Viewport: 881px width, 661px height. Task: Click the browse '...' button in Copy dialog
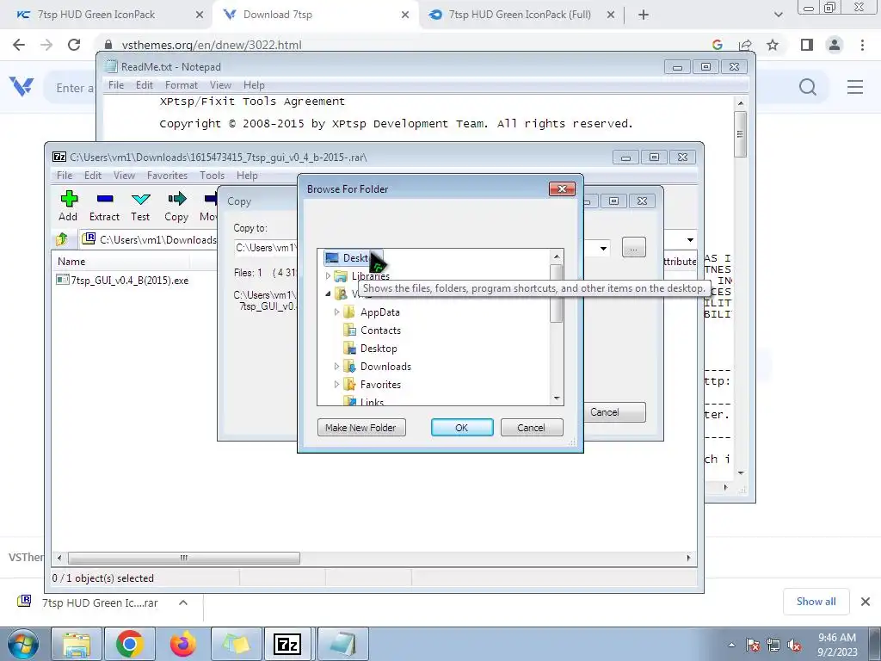pos(634,247)
